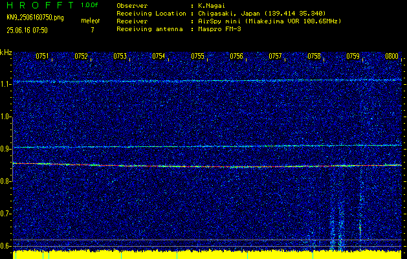
Task: Click the 1.0 kHz axis label
Action: pos(5,117)
